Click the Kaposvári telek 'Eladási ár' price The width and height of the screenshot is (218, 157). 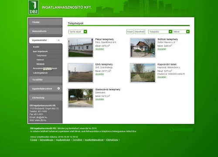click(x=171, y=74)
